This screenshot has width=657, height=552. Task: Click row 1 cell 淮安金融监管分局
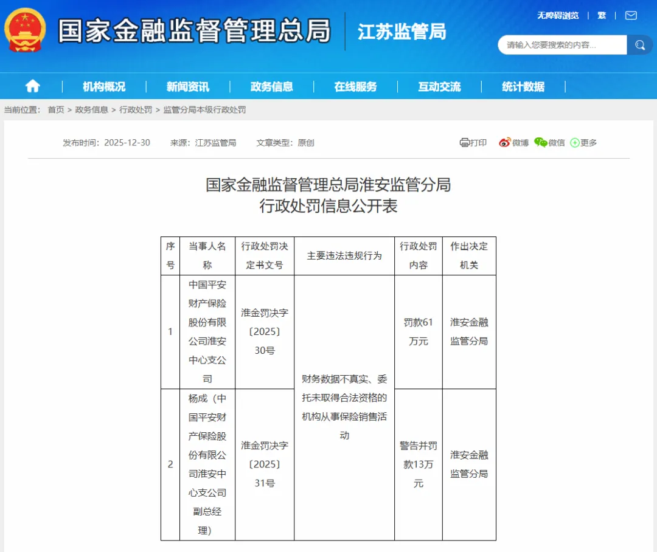pos(469,332)
